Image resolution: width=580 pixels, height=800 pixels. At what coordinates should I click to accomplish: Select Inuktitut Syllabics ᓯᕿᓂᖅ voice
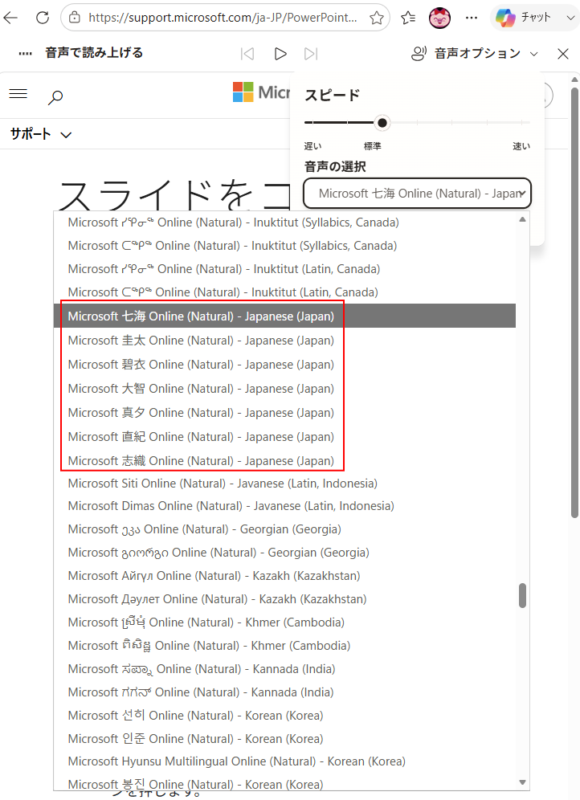(284, 222)
